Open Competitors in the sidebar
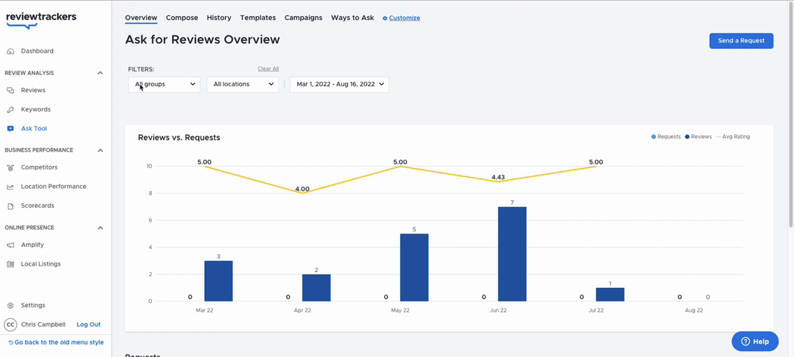Viewport: 794px width, 357px height. tap(39, 167)
